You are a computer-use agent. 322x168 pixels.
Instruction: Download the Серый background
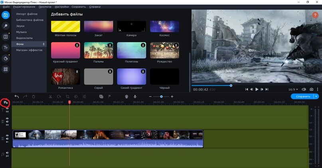point(110,71)
